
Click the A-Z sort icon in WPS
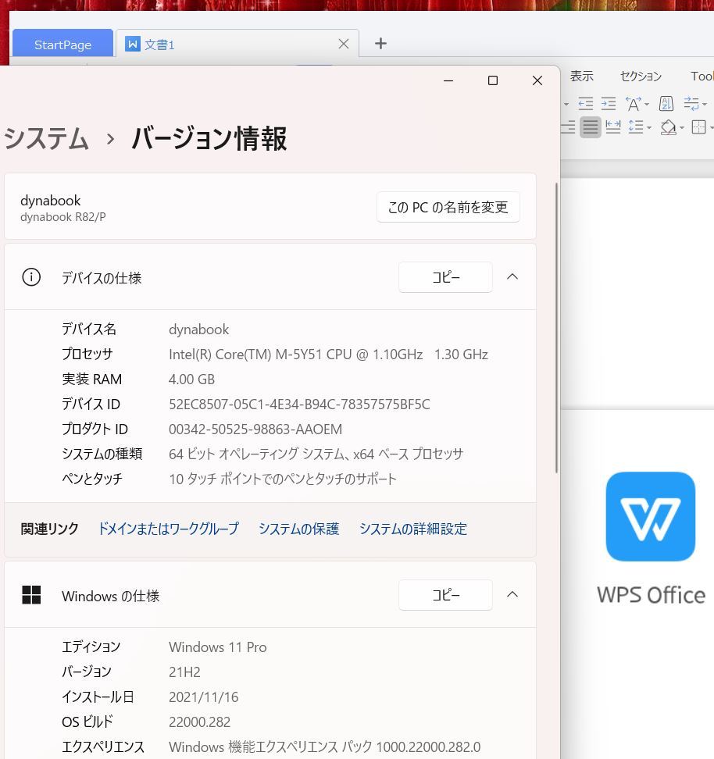tap(666, 104)
